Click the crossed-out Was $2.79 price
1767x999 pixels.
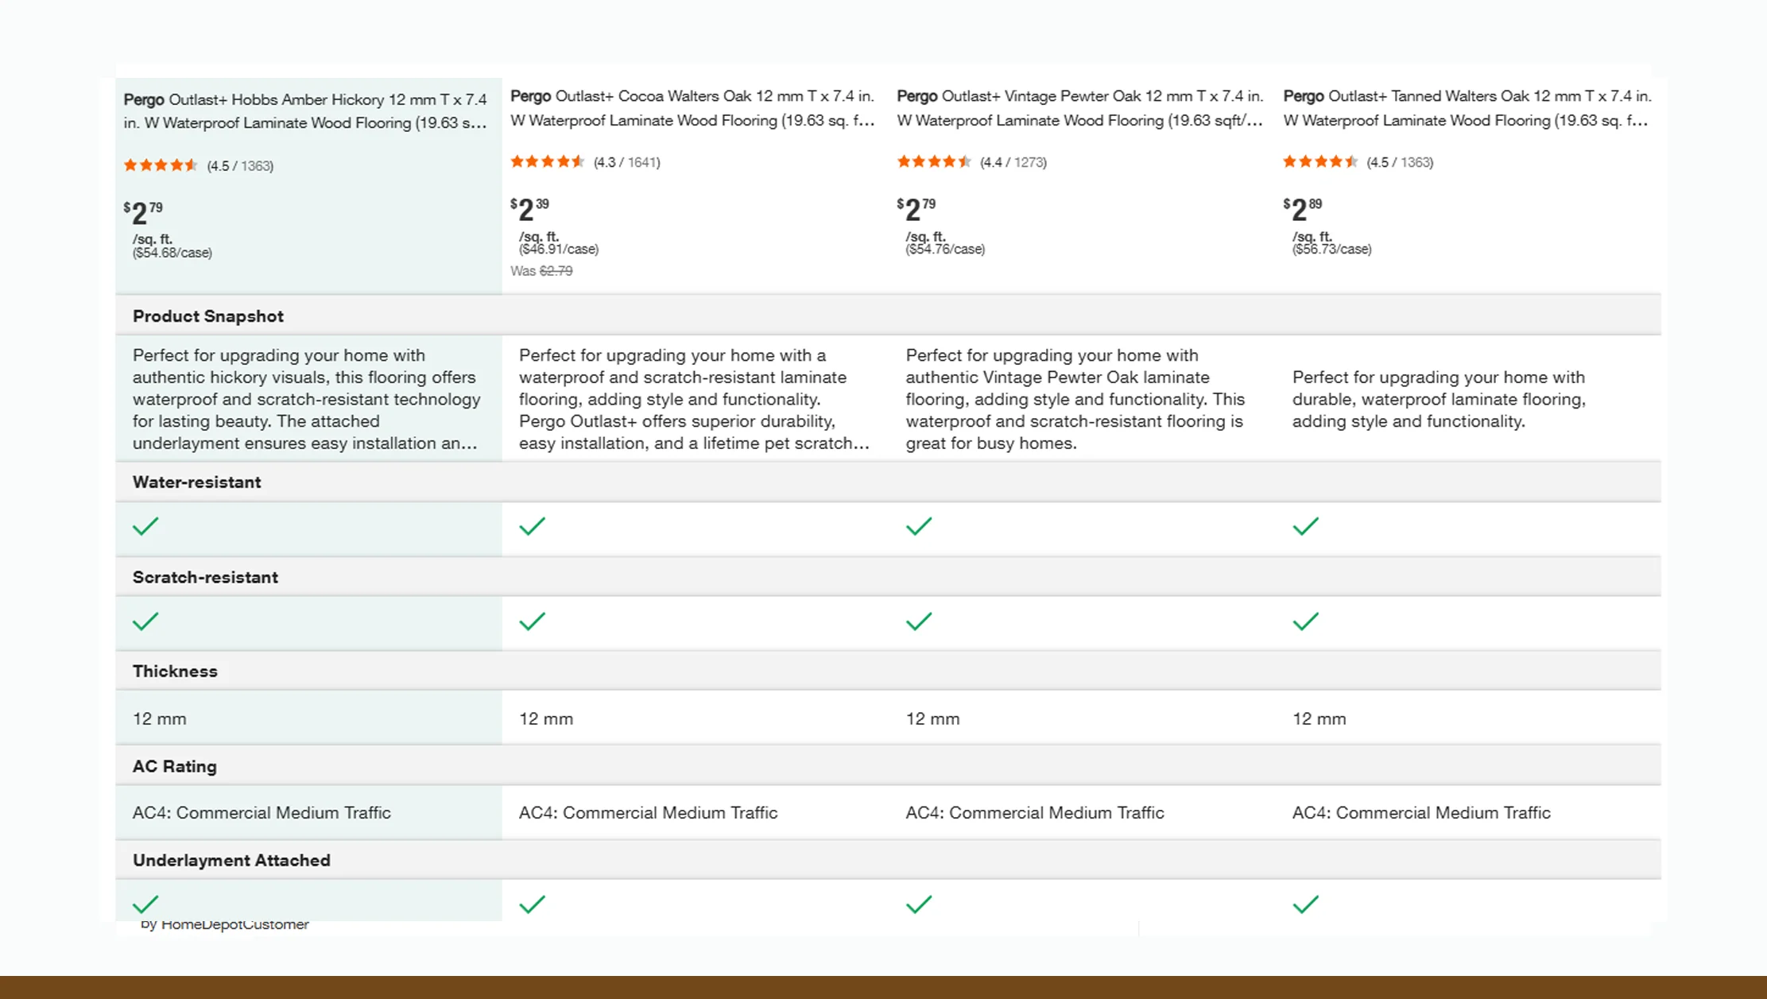coord(554,270)
